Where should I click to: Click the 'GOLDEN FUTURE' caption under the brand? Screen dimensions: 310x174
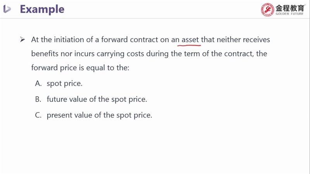click(x=290, y=14)
